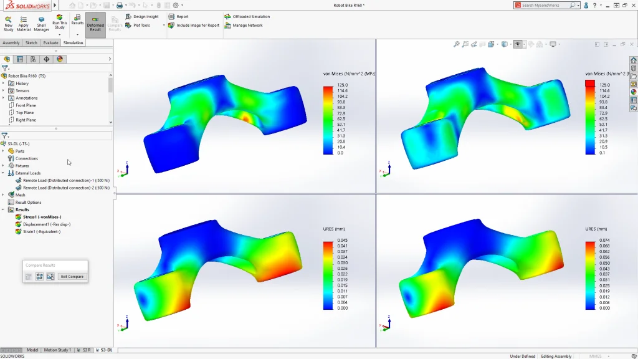Screen dimensions: 638x359
Task: Open the Appearances tab in the task pane
Action: tap(634, 92)
